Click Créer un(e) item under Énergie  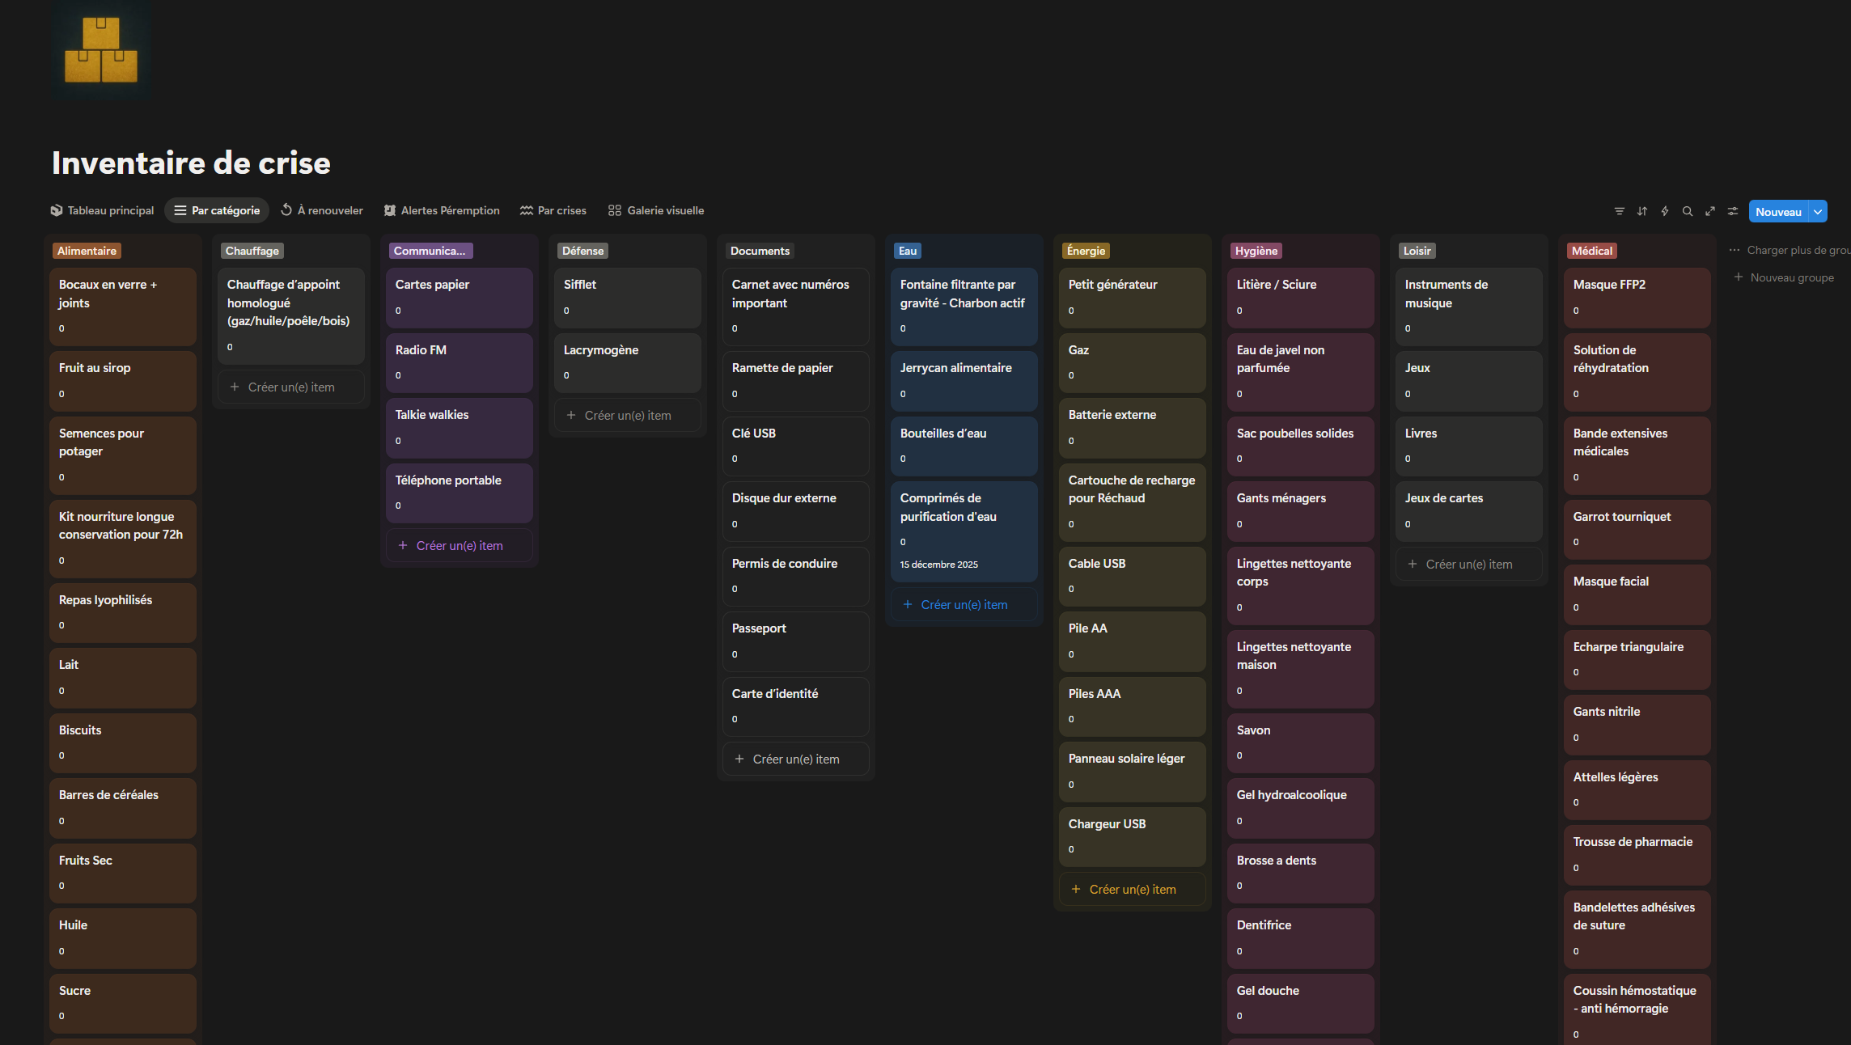click(1132, 889)
